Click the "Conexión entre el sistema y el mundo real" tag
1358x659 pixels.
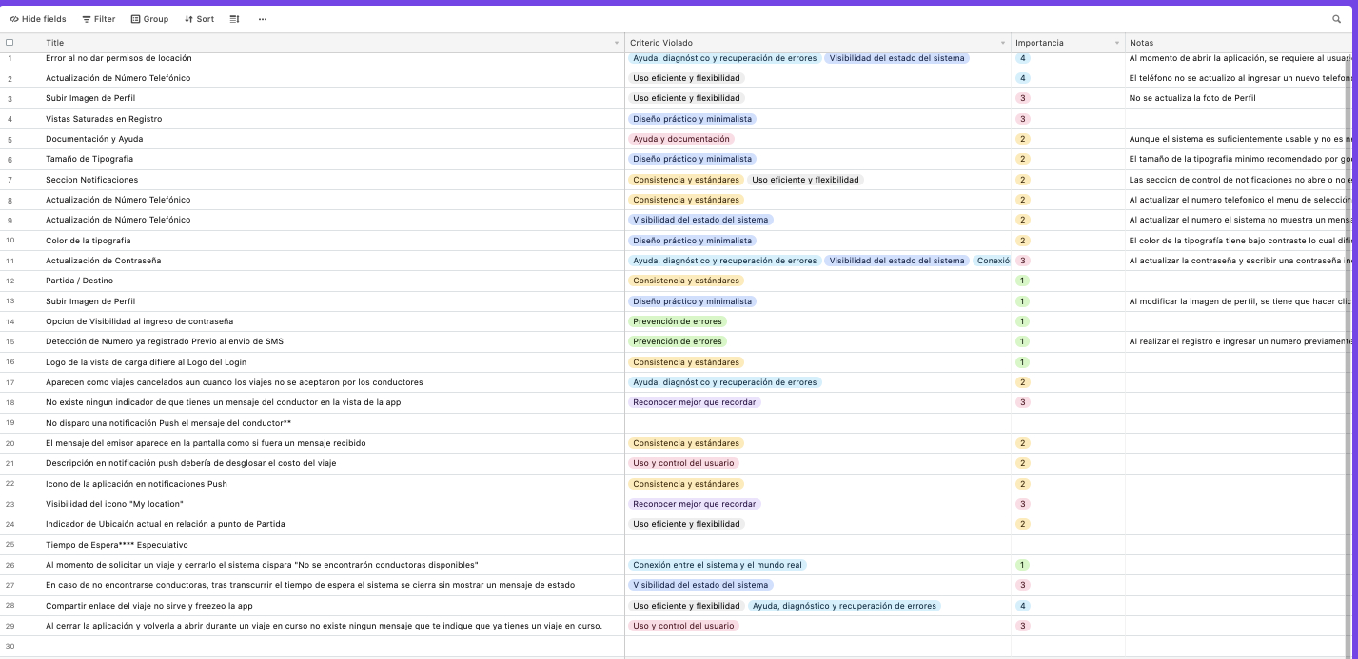718,565
